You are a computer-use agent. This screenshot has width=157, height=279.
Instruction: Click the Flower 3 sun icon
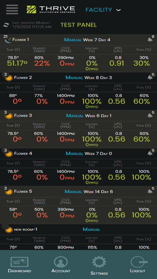9,116
